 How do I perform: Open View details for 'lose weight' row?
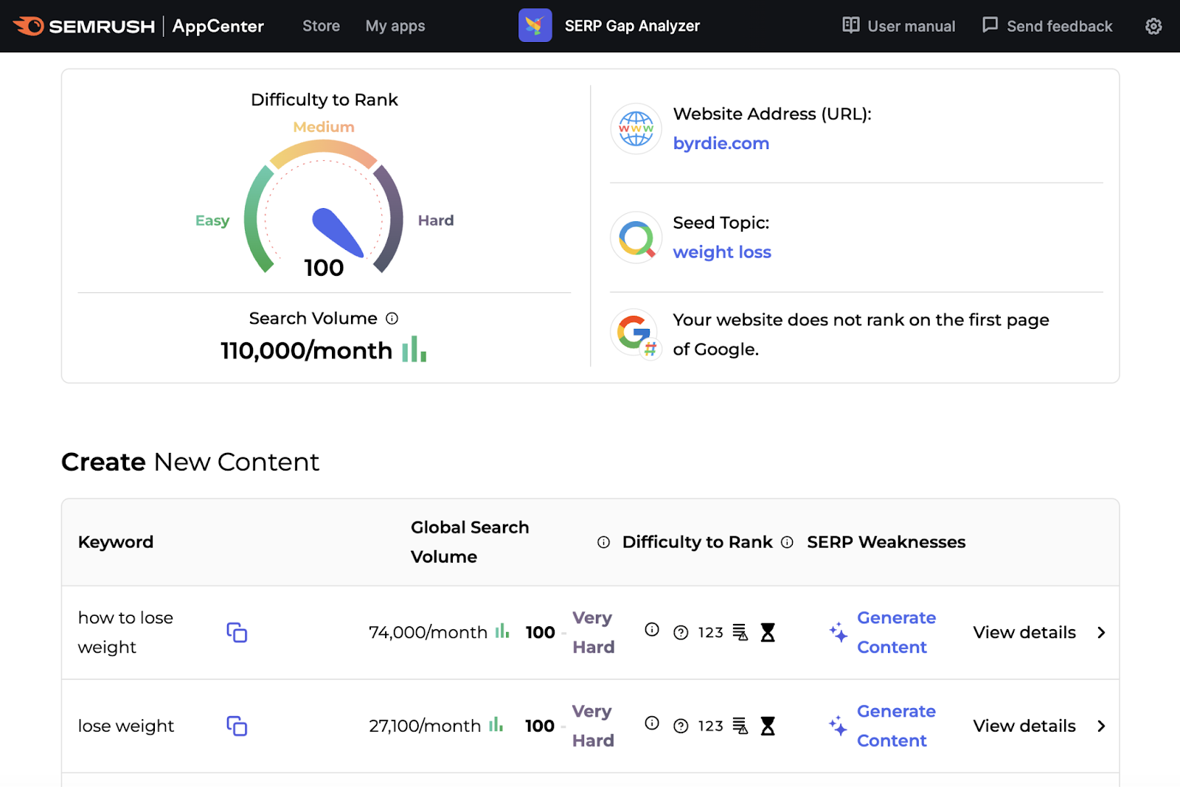(1024, 726)
